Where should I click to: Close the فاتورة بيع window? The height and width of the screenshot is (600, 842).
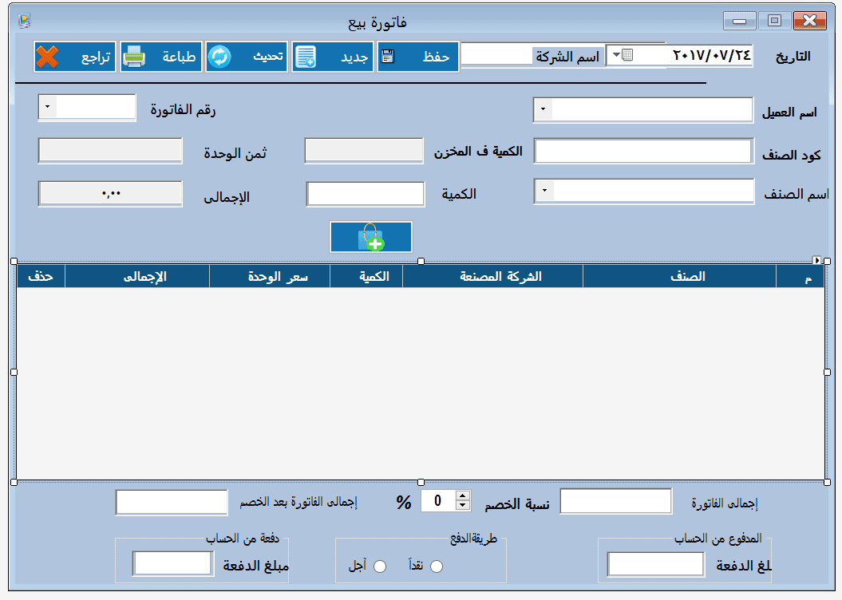(810, 21)
